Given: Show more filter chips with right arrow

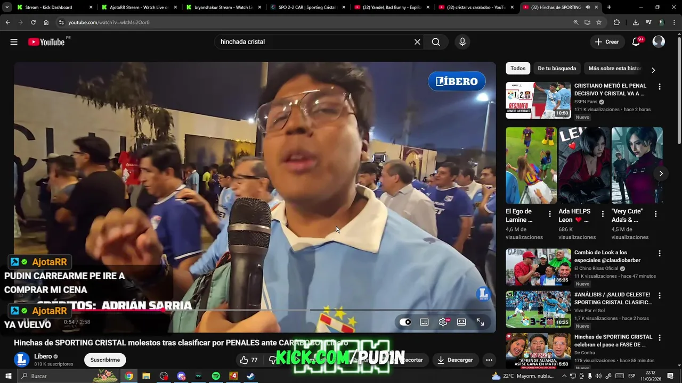Looking at the screenshot, I should (x=653, y=70).
